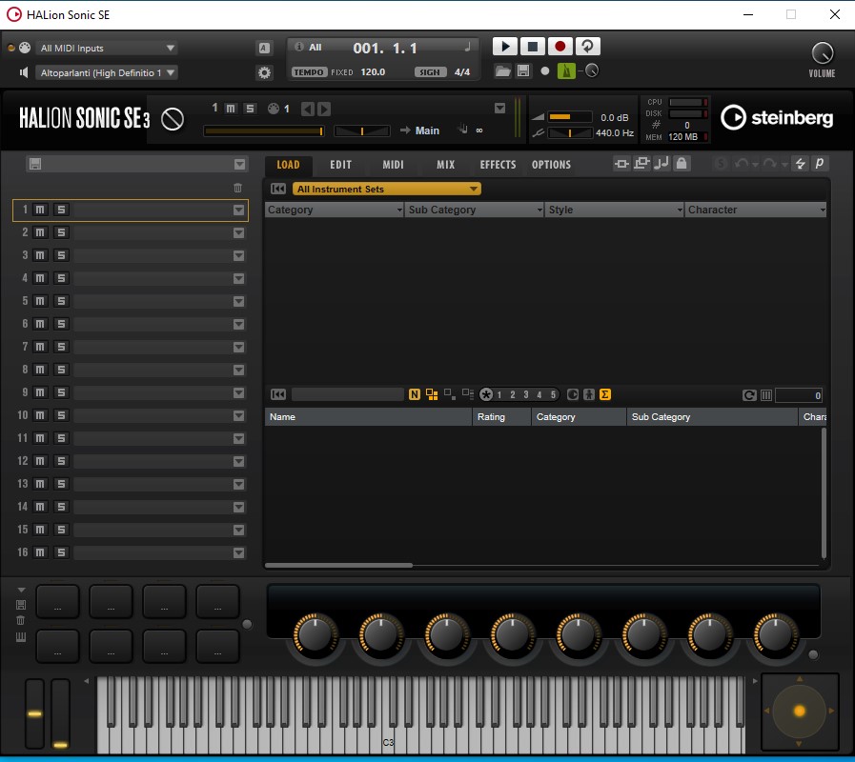The height and width of the screenshot is (762, 855).
Task: Click the lock icon in toolbar
Action: [682, 164]
